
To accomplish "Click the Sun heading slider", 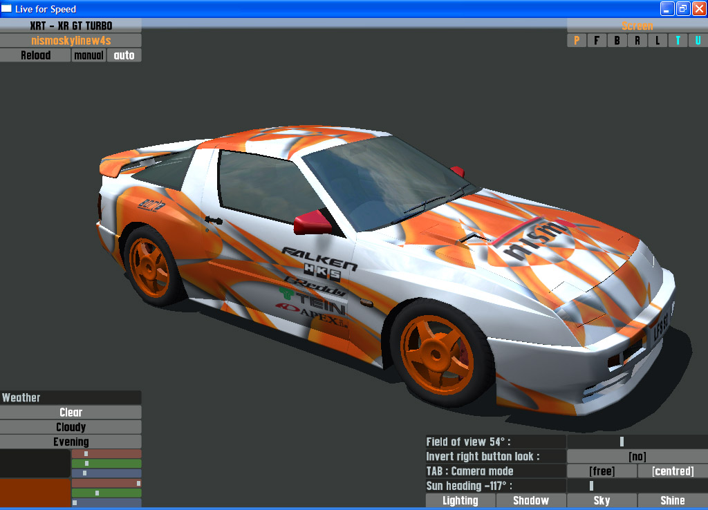I will pos(637,486).
